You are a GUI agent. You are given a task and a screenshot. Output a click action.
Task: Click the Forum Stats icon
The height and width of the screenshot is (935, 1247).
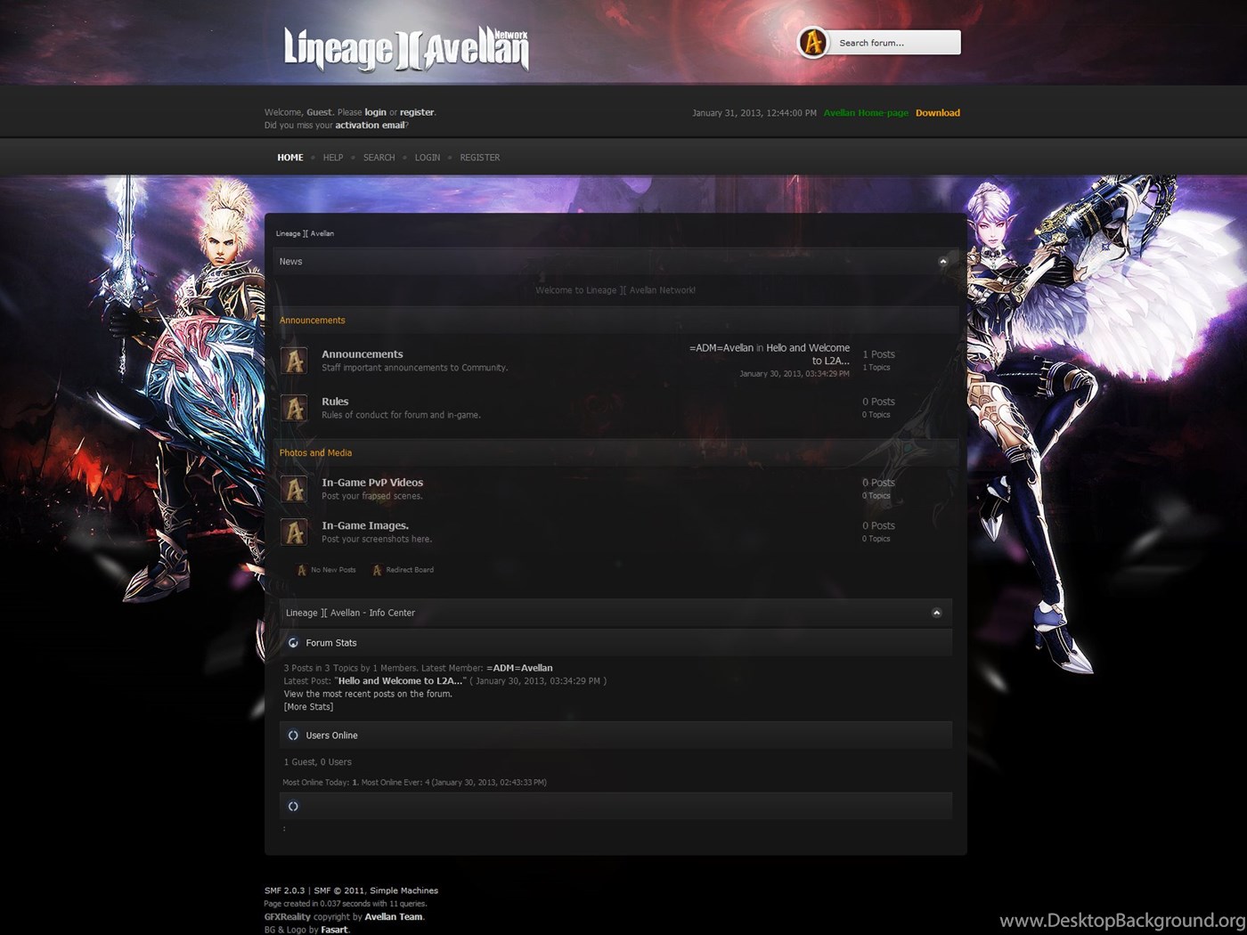[293, 643]
